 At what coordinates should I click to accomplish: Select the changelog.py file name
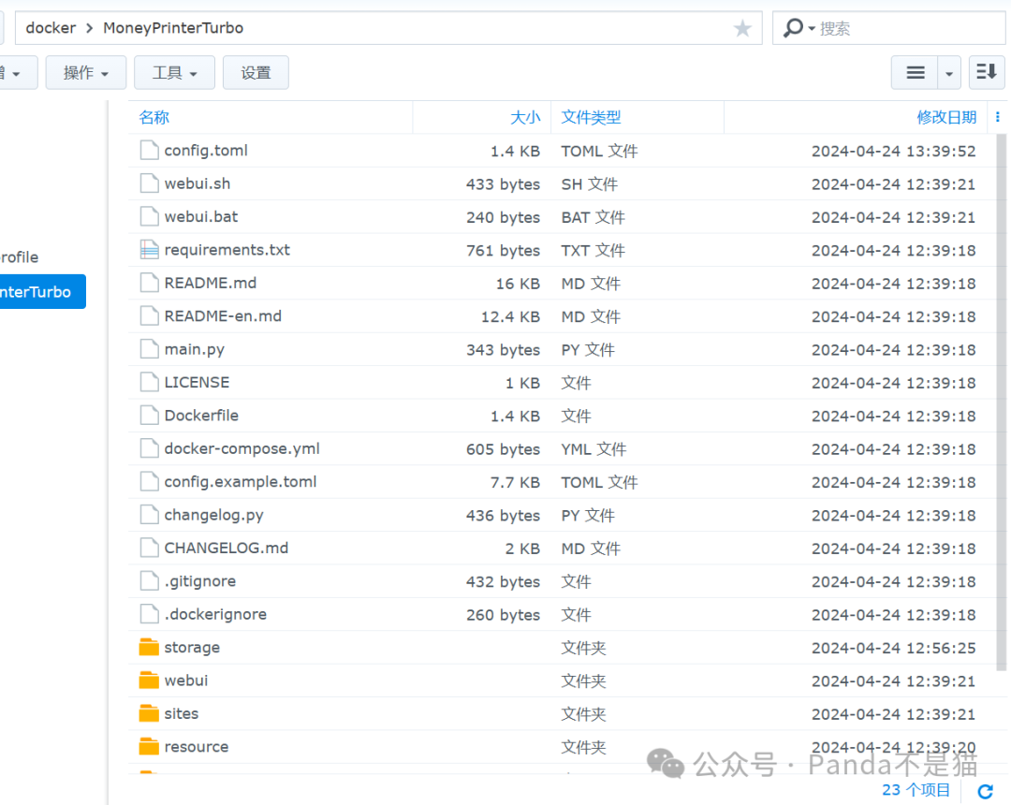213,515
